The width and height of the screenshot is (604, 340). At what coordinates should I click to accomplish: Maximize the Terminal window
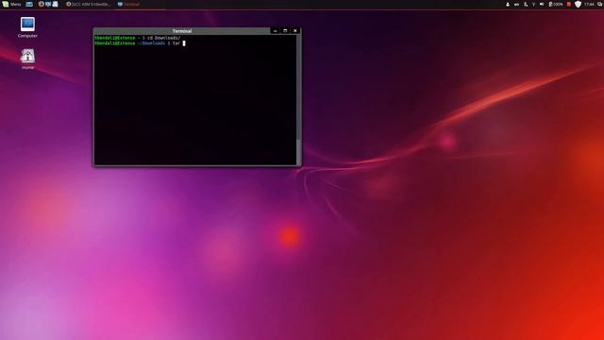[285, 31]
